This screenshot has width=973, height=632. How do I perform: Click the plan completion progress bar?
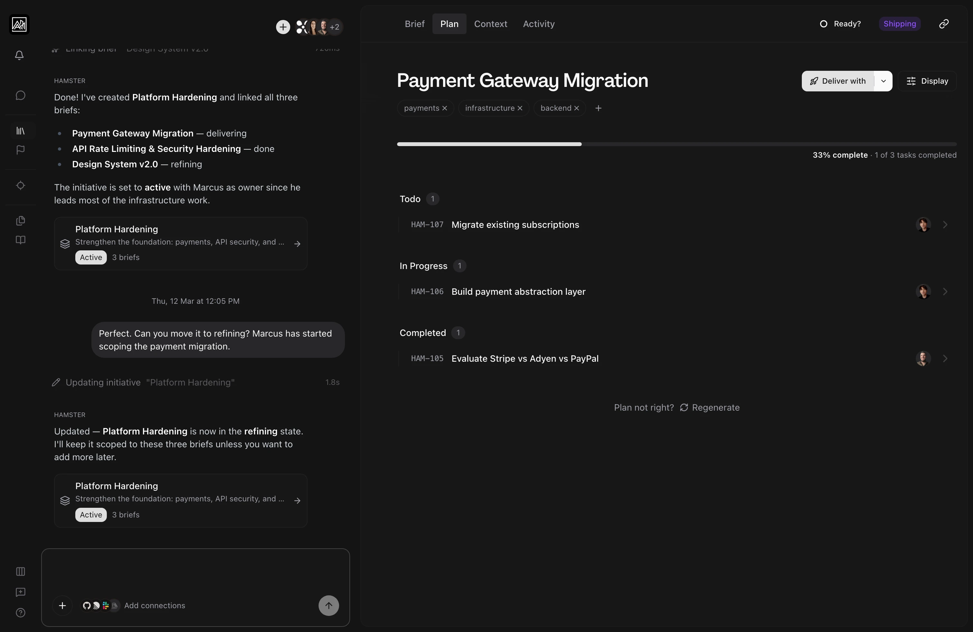[x=677, y=144]
